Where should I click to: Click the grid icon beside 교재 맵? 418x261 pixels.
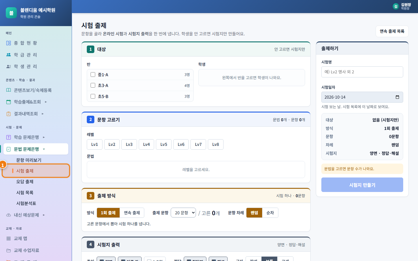coord(8,238)
